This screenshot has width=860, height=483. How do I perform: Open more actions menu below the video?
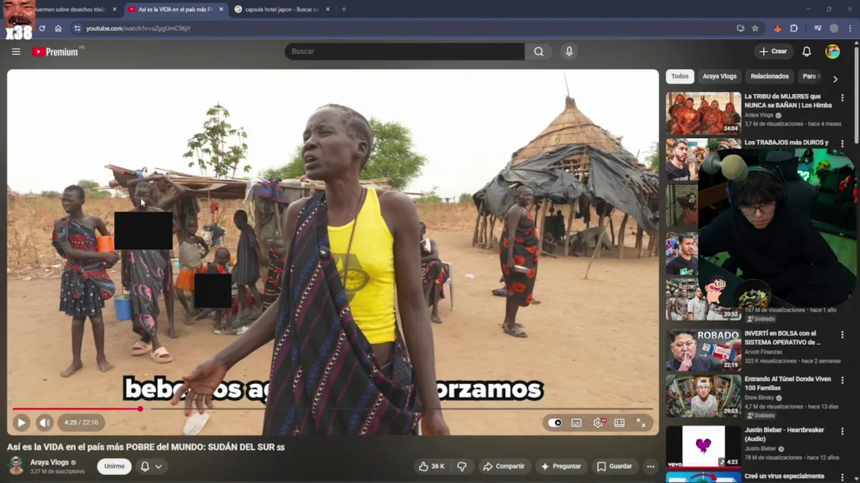[x=650, y=466]
